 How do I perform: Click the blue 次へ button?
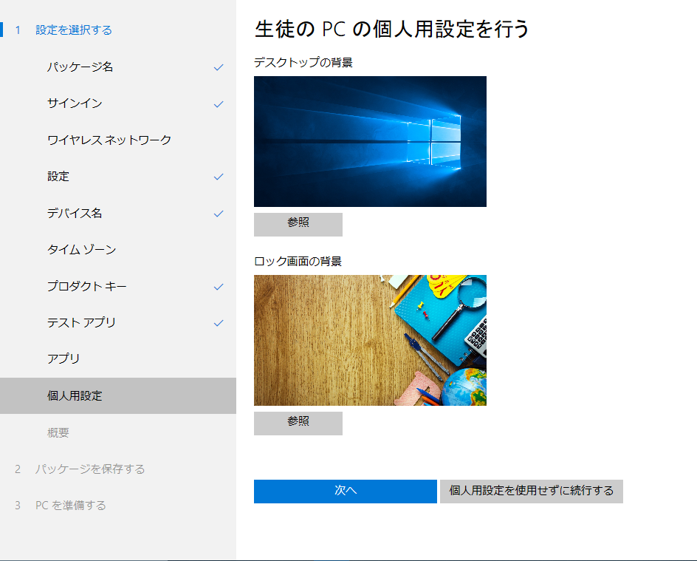coord(345,491)
